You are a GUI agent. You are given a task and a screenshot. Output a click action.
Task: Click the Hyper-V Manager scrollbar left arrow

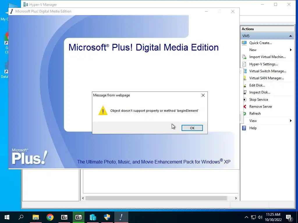83,198
